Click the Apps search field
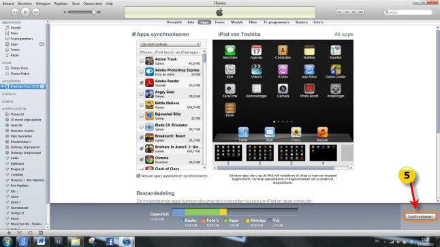Screen dimensions: 440x247 [408, 12]
